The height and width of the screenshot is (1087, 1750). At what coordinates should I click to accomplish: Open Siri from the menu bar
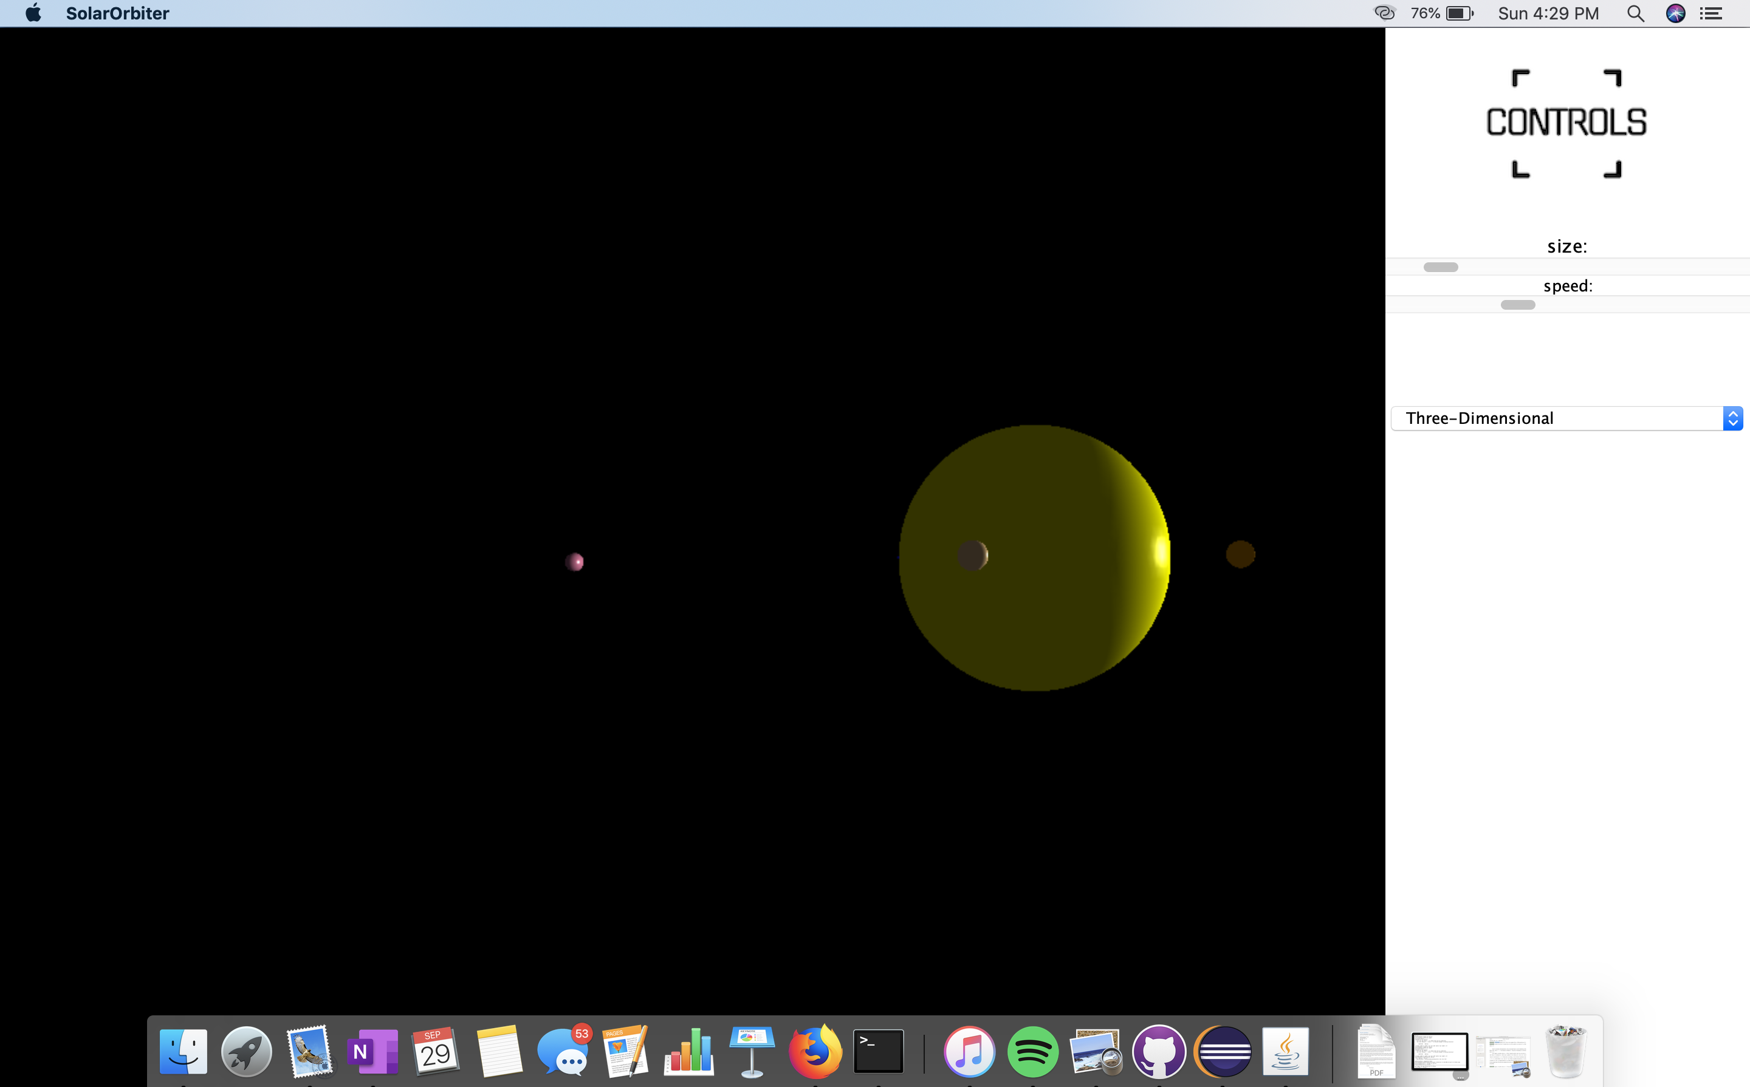[1675, 13]
